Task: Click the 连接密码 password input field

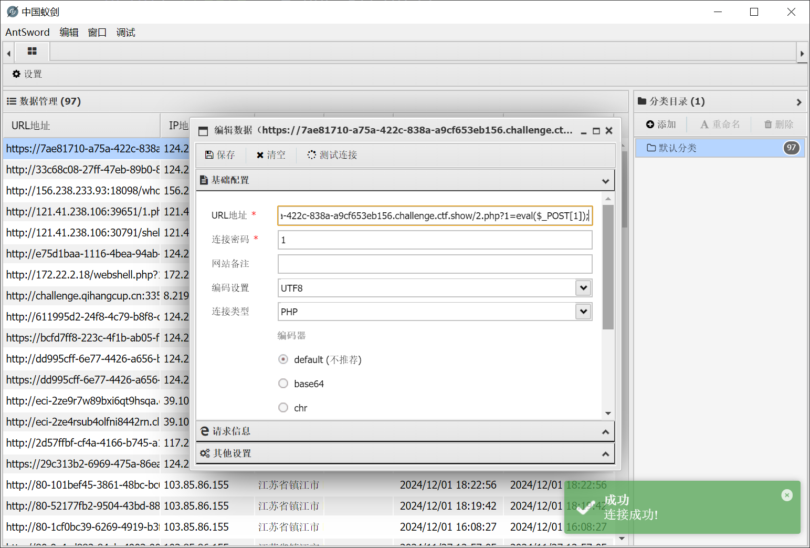Action: [x=435, y=240]
